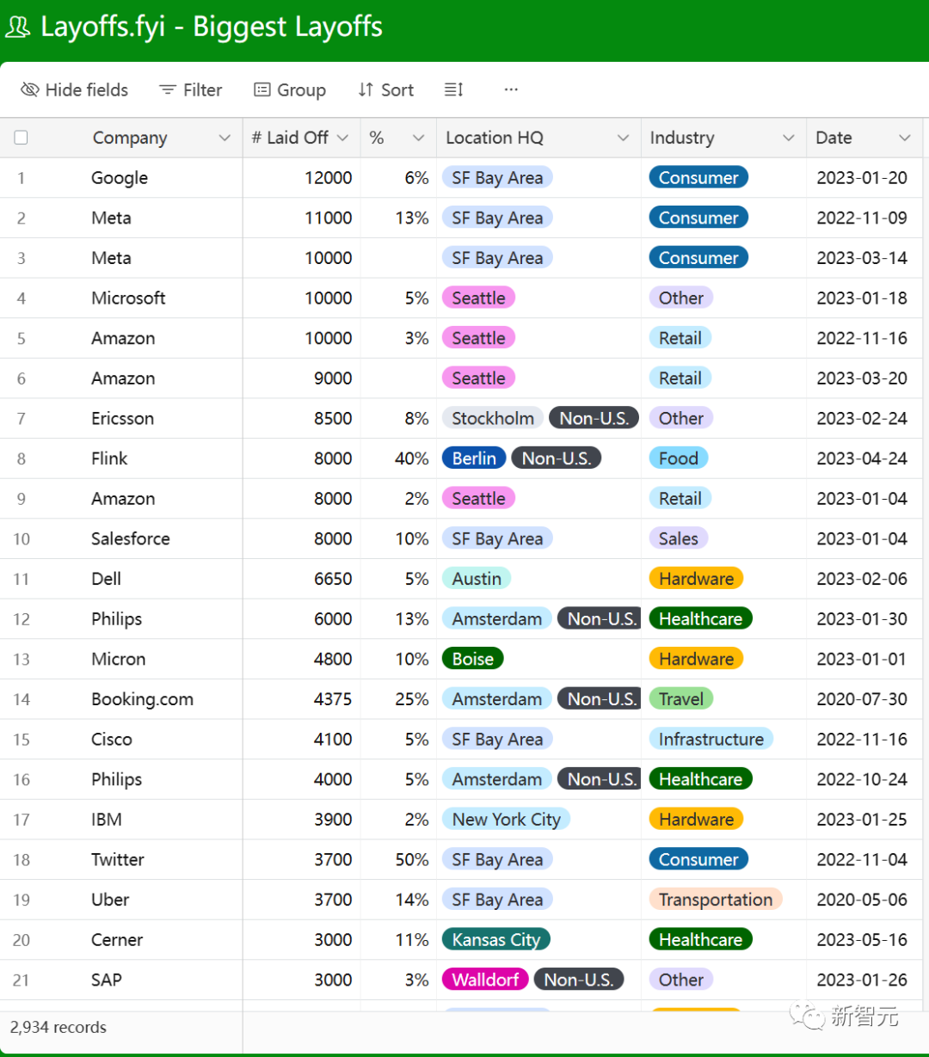
Task: Open the Date column dropdown arrow
Action: [905, 138]
